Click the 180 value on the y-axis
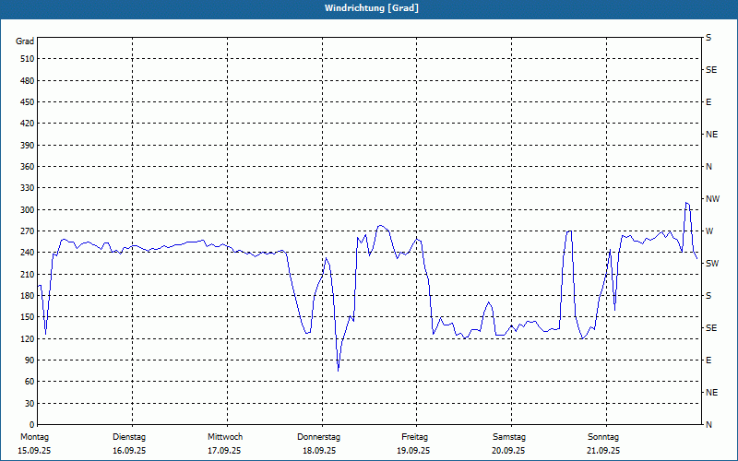Viewport: 738px width, 461px height. pyautogui.click(x=28, y=296)
